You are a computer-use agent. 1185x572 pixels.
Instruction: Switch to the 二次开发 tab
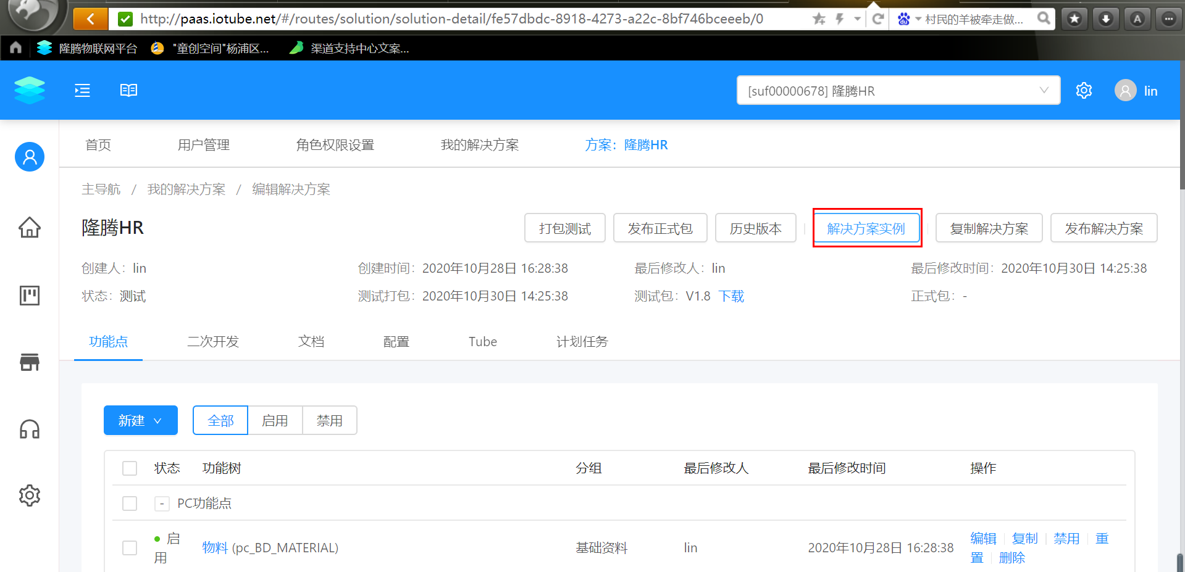click(x=213, y=342)
